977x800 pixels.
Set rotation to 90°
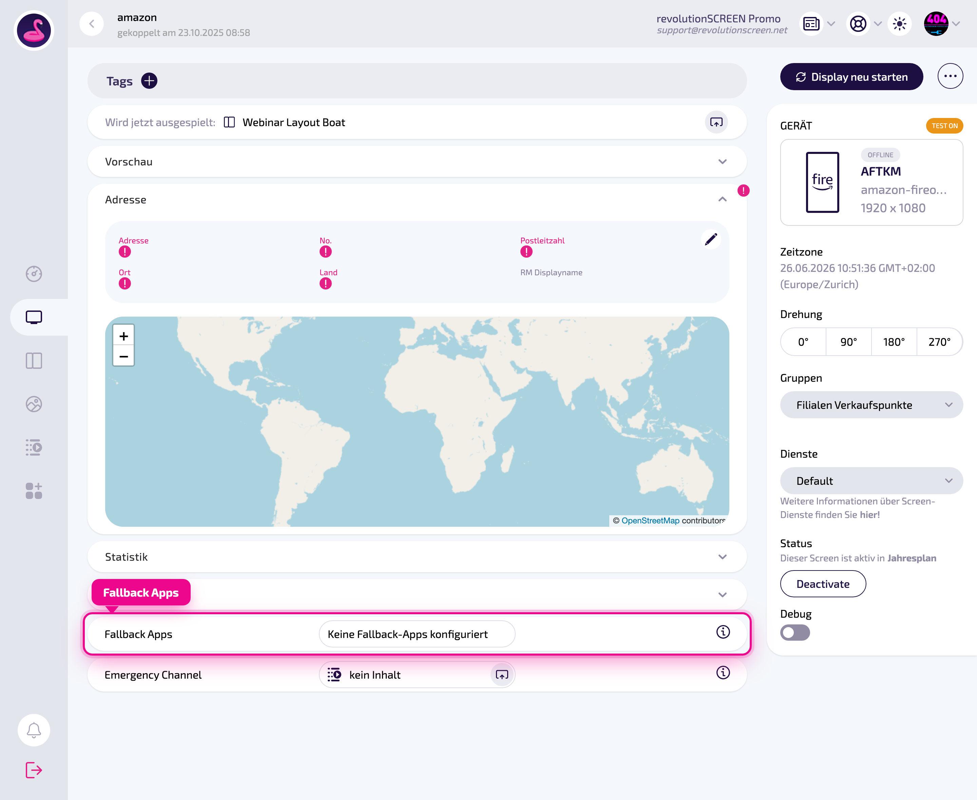coord(848,342)
